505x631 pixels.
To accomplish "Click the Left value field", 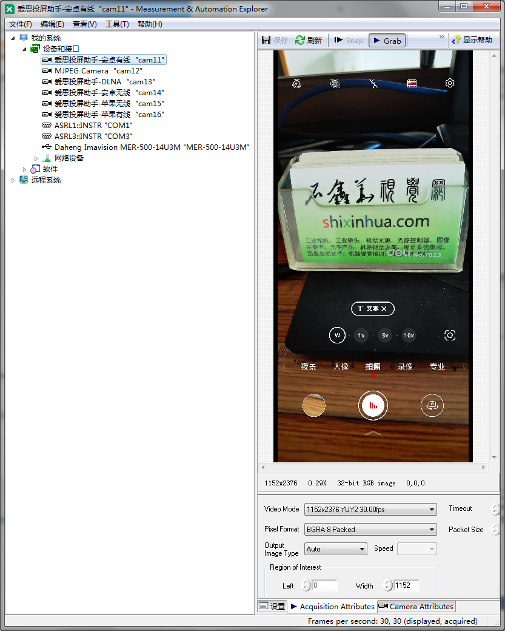I will click(324, 585).
